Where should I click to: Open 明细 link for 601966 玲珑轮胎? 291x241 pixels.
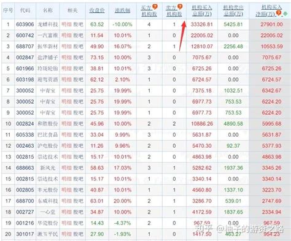click(x=66, y=69)
